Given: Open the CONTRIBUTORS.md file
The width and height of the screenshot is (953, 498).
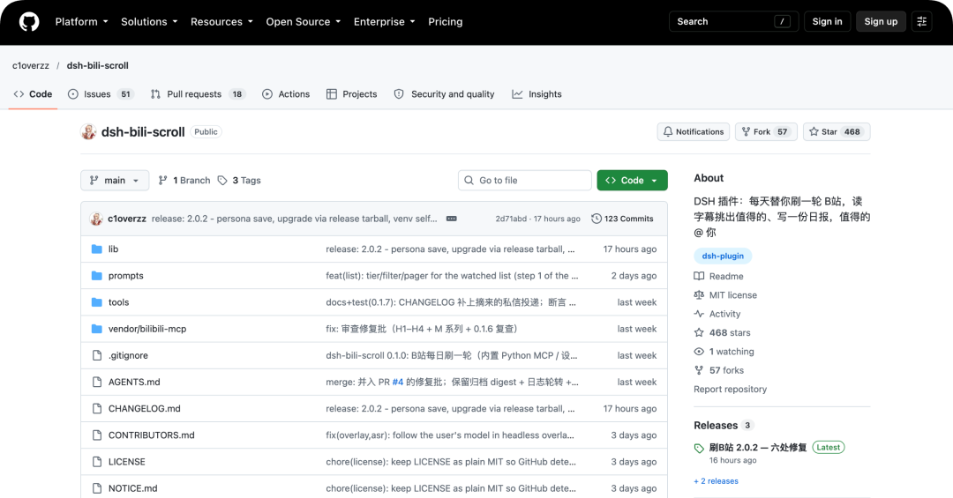Looking at the screenshot, I should [152, 435].
